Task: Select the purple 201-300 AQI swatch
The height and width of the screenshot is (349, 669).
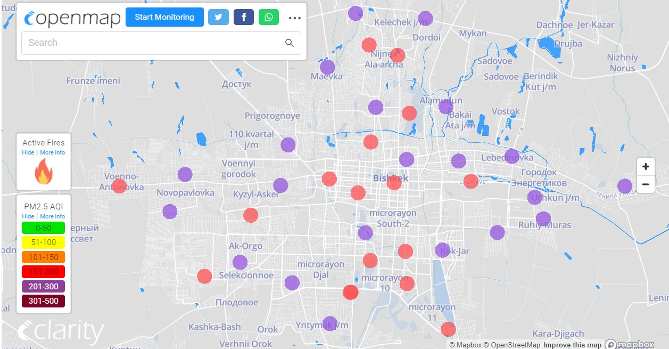Action: pos(43,286)
